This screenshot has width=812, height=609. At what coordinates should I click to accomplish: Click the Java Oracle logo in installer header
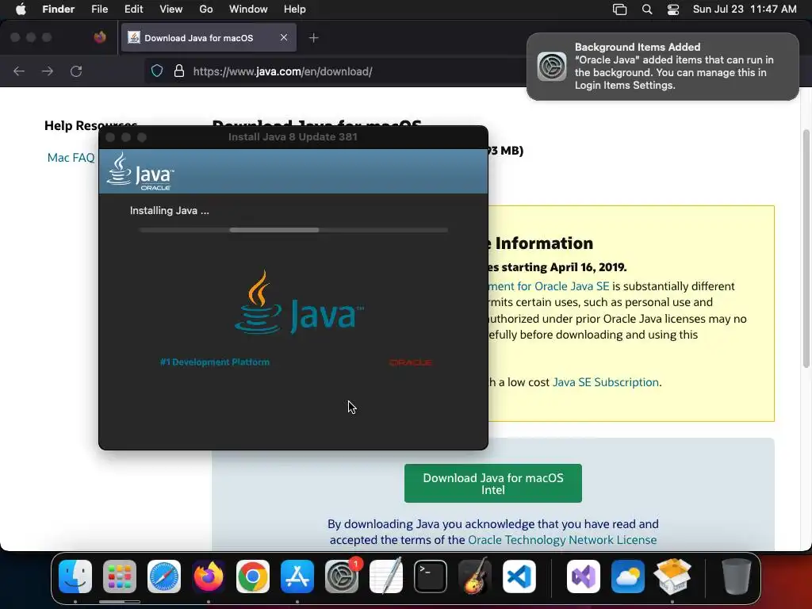[x=140, y=171]
